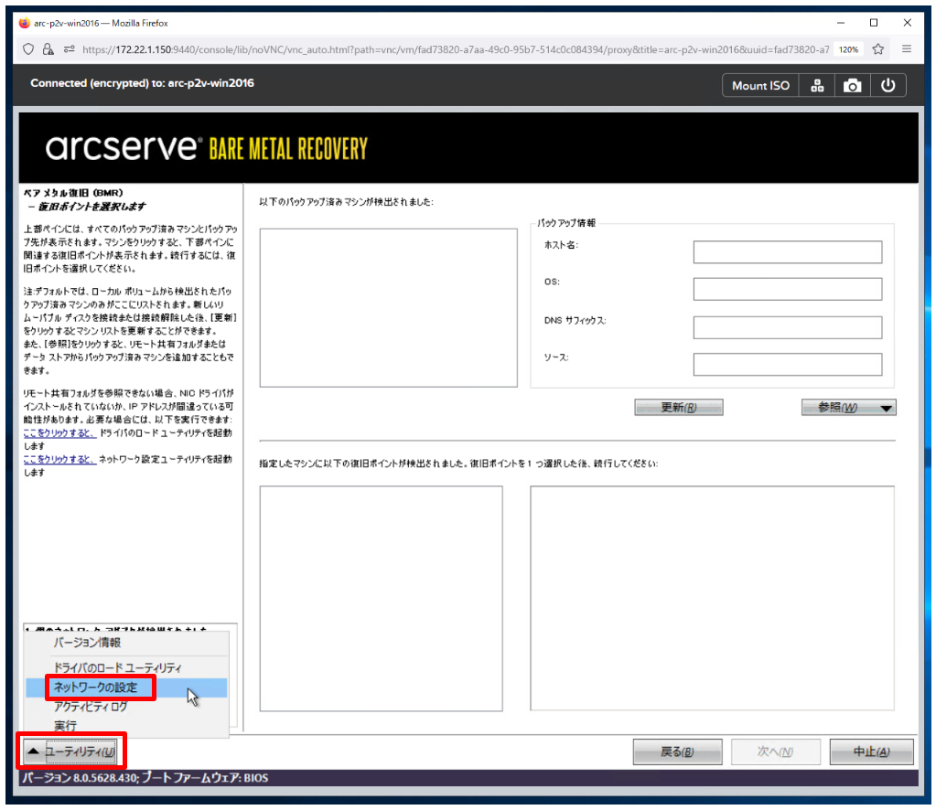This screenshot has width=936, height=810.
Task: Open the Firefox hamburger menu
Action: coord(906,48)
